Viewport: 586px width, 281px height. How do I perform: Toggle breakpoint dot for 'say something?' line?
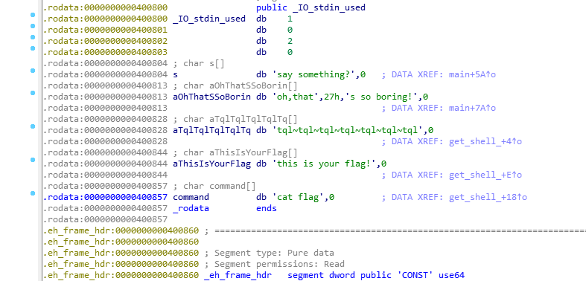(33, 71)
